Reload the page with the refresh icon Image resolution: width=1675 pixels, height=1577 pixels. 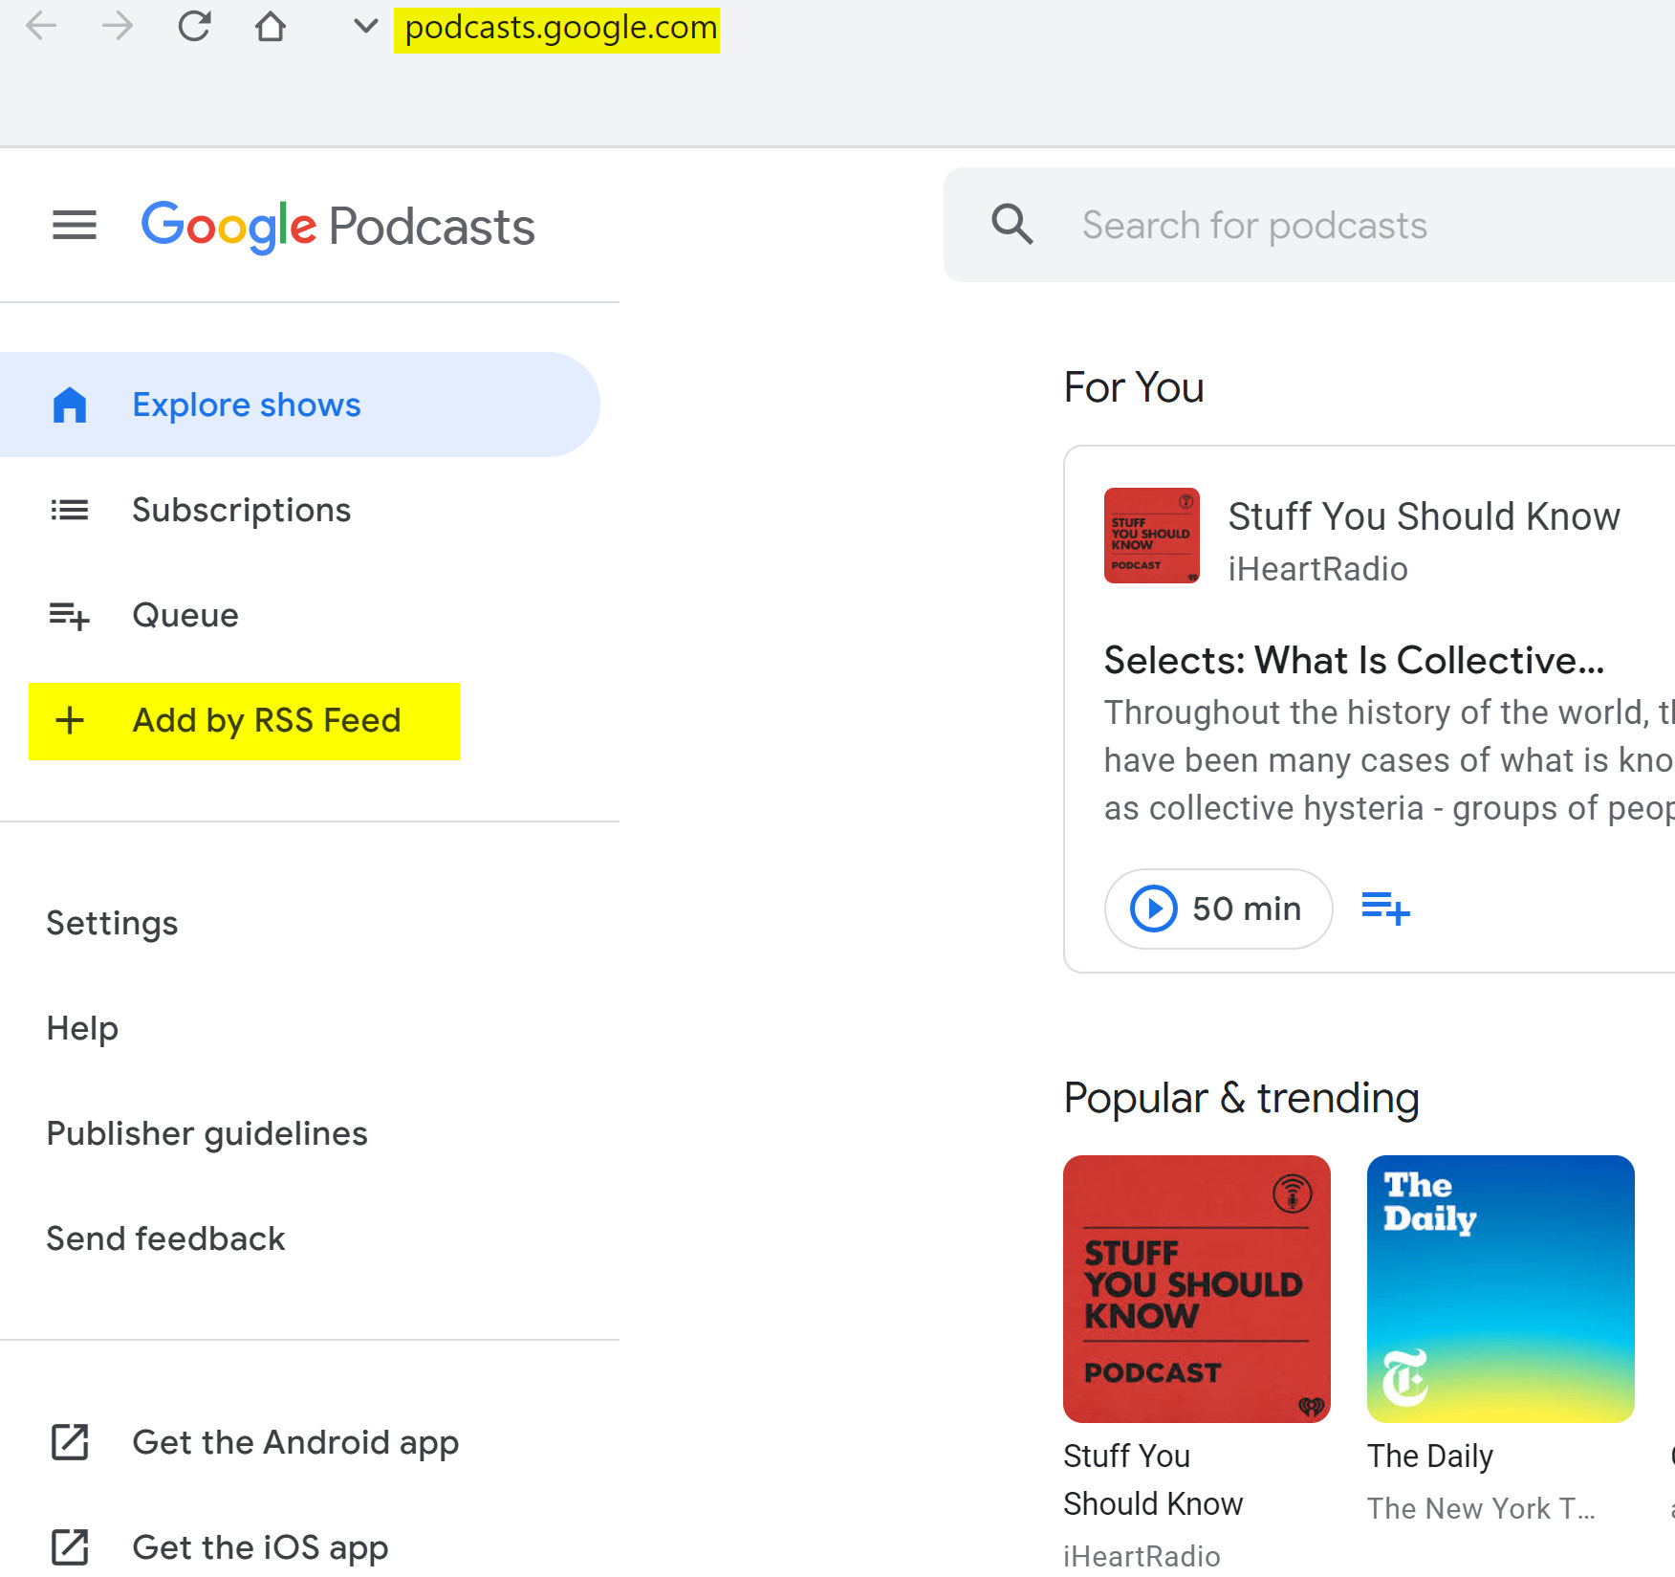(194, 26)
